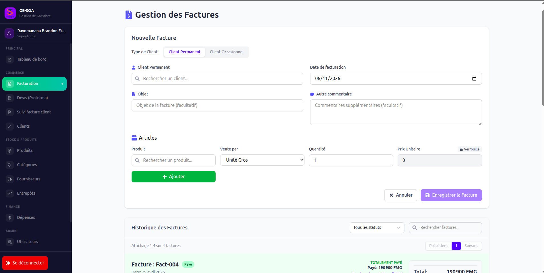Click the search icon in product field
The image size is (544, 273).
coord(137,160)
